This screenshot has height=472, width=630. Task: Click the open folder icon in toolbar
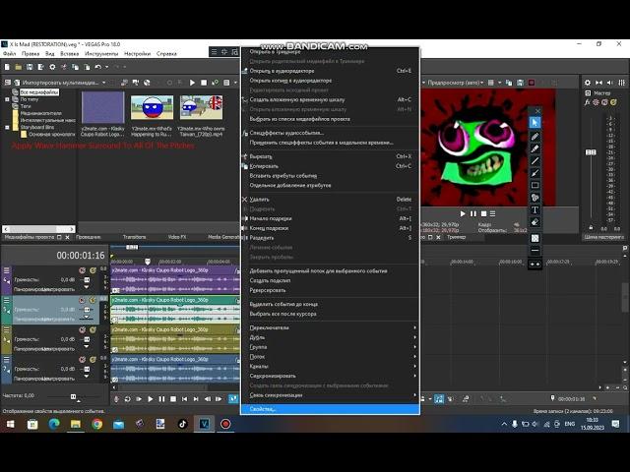click(x=18, y=67)
